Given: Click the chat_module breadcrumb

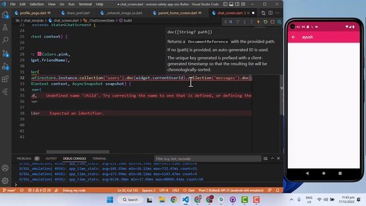Looking at the screenshot, I should click(34, 21).
